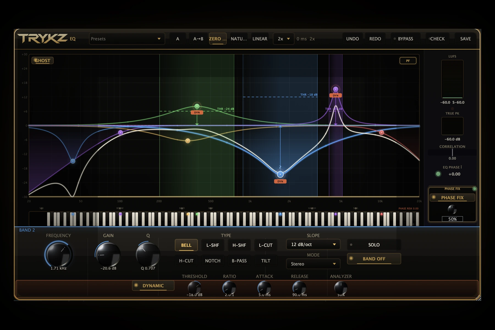Select the green band node near 400 Hz
The width and height of the screenshot is (495, 330).
point(197,106)
